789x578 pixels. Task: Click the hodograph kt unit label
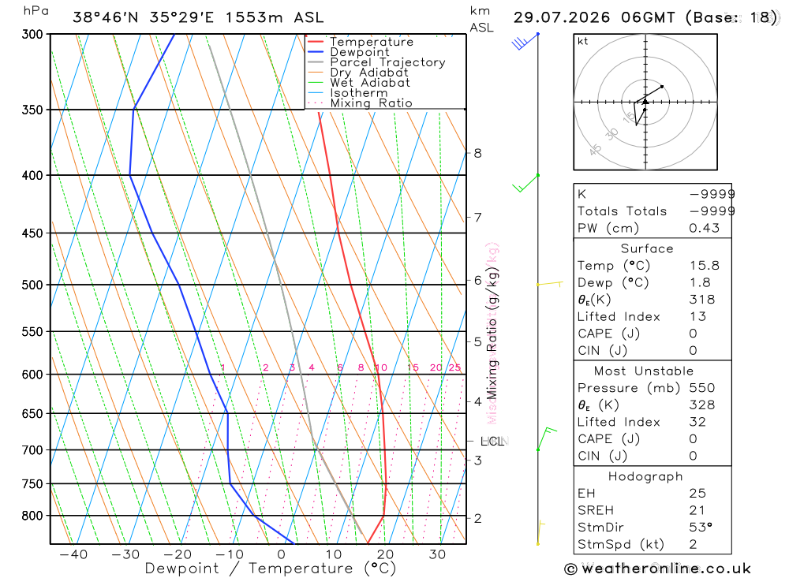click(x=583, y=41)
